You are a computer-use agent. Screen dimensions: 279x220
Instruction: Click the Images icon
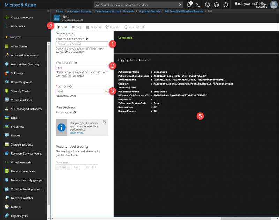click(7, 135)
